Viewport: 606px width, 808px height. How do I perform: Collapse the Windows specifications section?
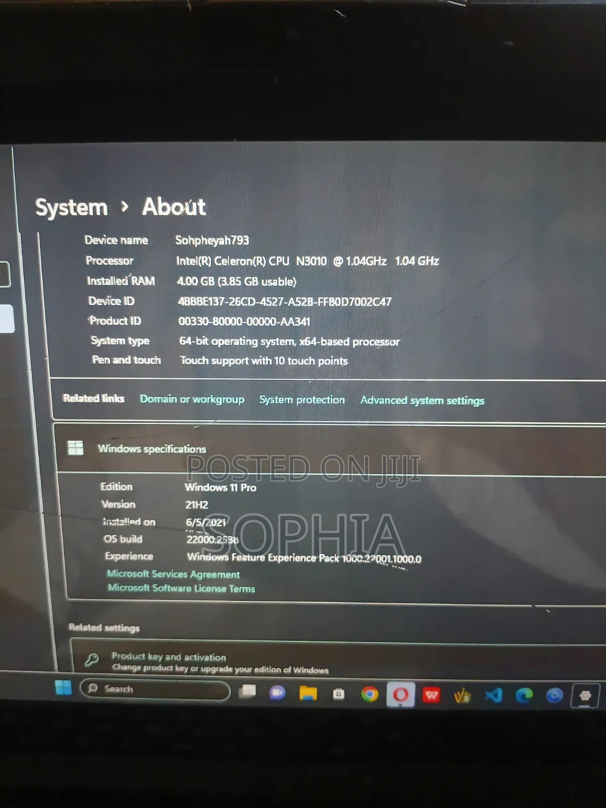coord(331,449)
